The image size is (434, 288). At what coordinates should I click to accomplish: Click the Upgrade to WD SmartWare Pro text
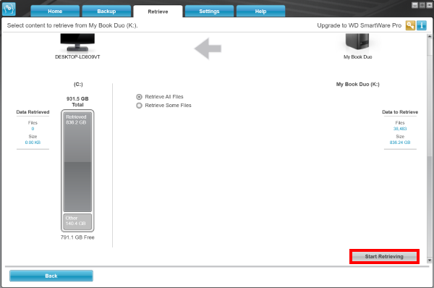(359, 25)
